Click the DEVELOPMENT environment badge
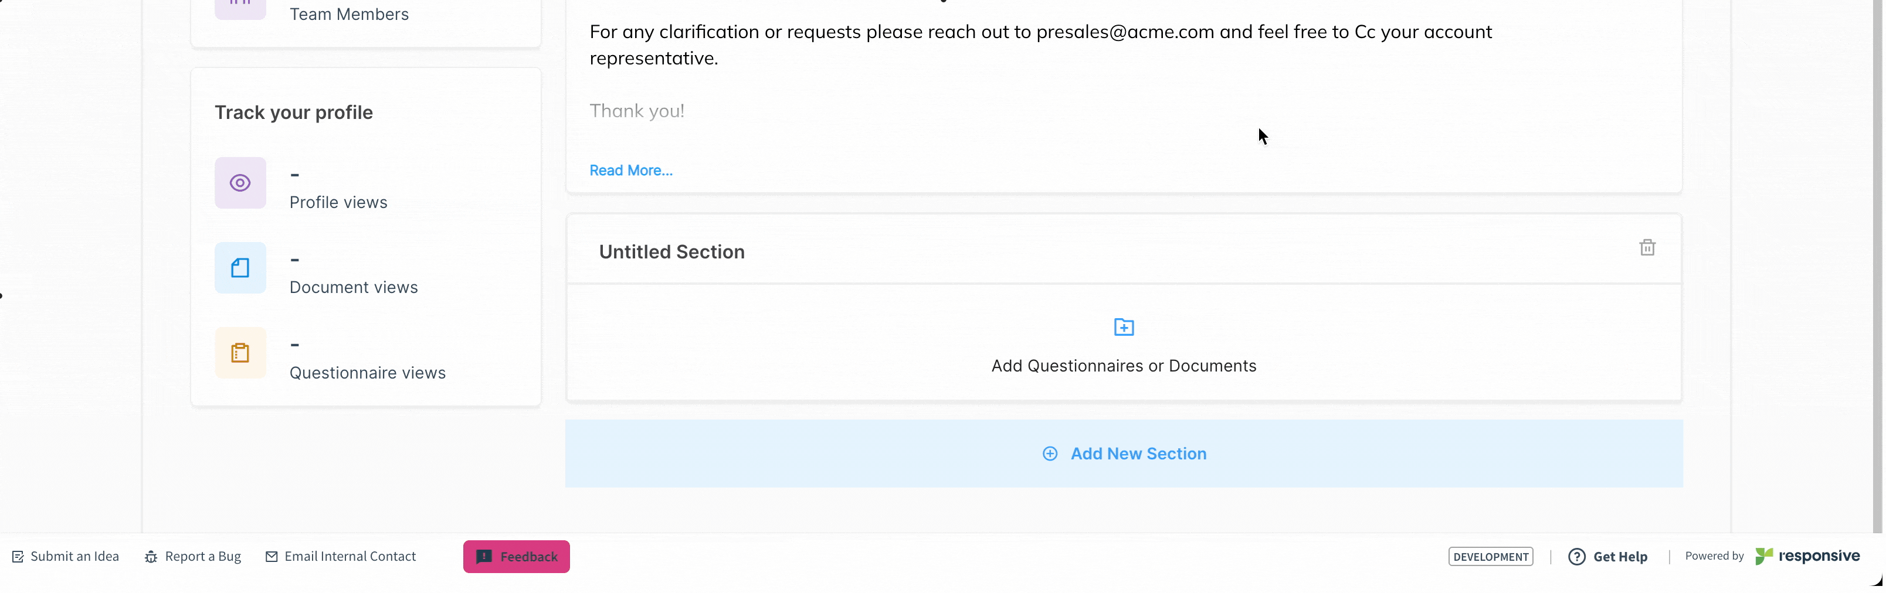Image resolution: width=1886 pixels, height=593 pixels. 1491,557
